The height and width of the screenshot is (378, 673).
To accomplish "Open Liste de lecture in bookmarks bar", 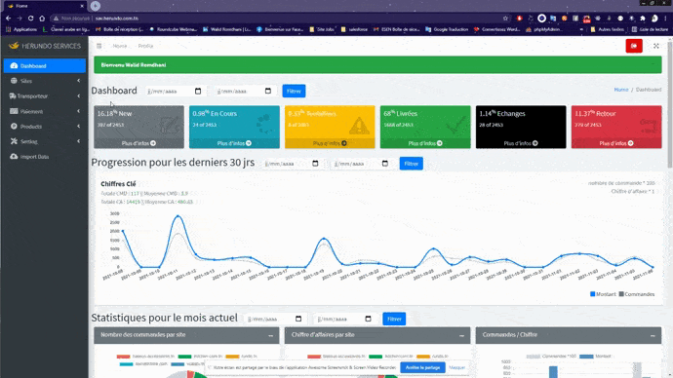I will 650,29.
